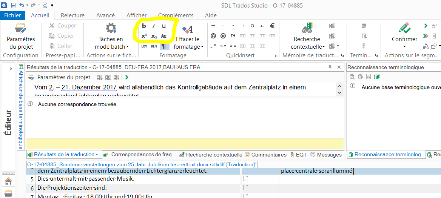Switch to Recherche contextuelle bottom tab
Image resolution: width=441 pixels, height=198 pixels.
point(211,155)
